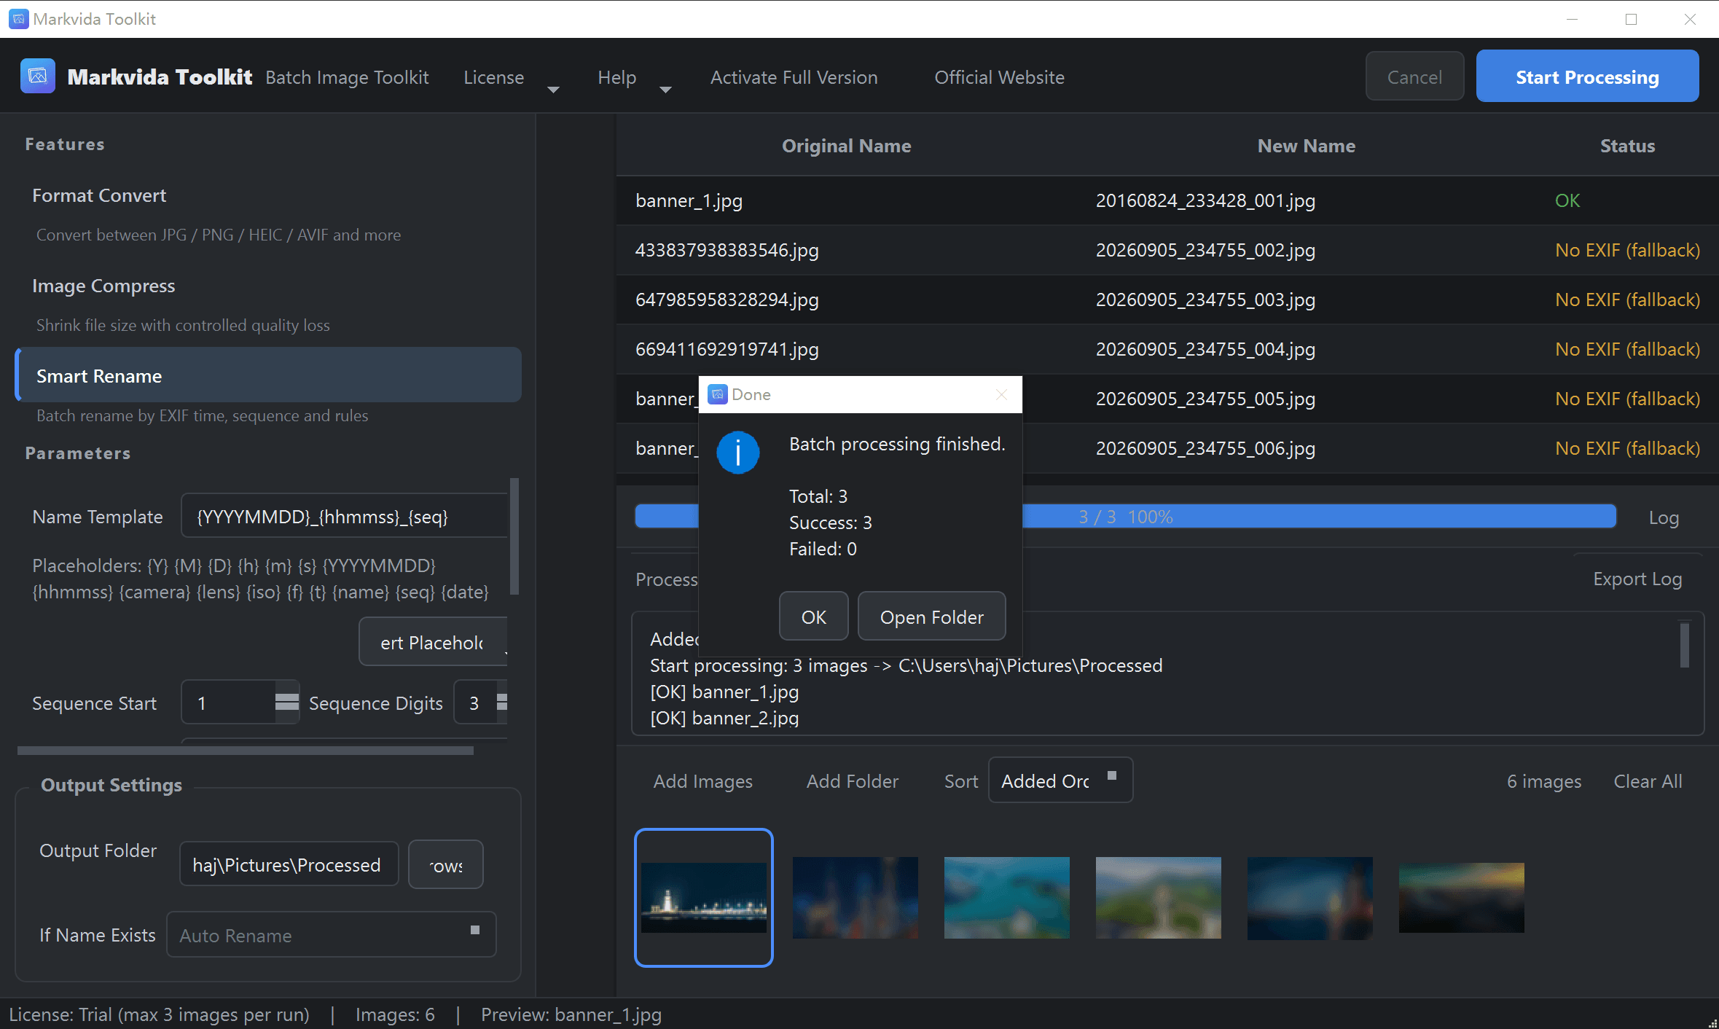Open the Help menu

(617, 77)
